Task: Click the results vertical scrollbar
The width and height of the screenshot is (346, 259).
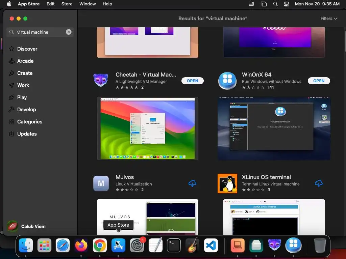Action: click(345, 42)
